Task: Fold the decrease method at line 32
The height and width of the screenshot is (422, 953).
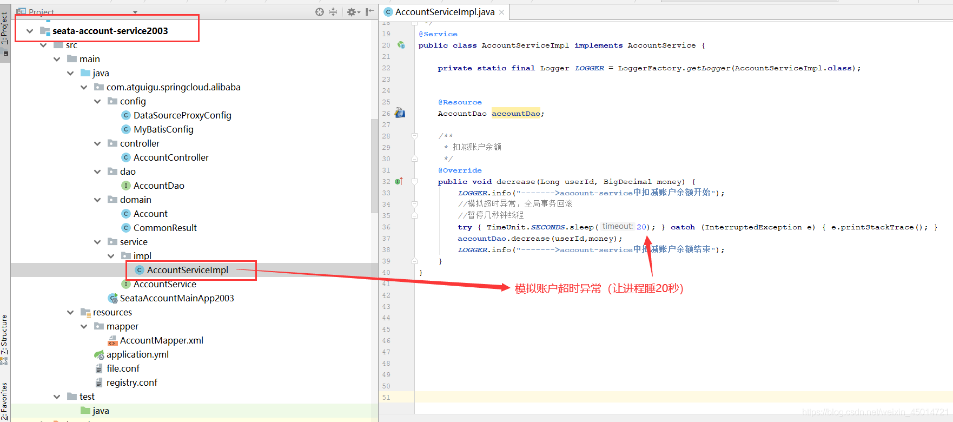Action: click(414, 181)
